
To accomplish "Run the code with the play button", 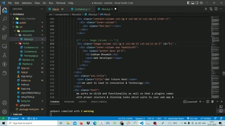I will (206, 9).
